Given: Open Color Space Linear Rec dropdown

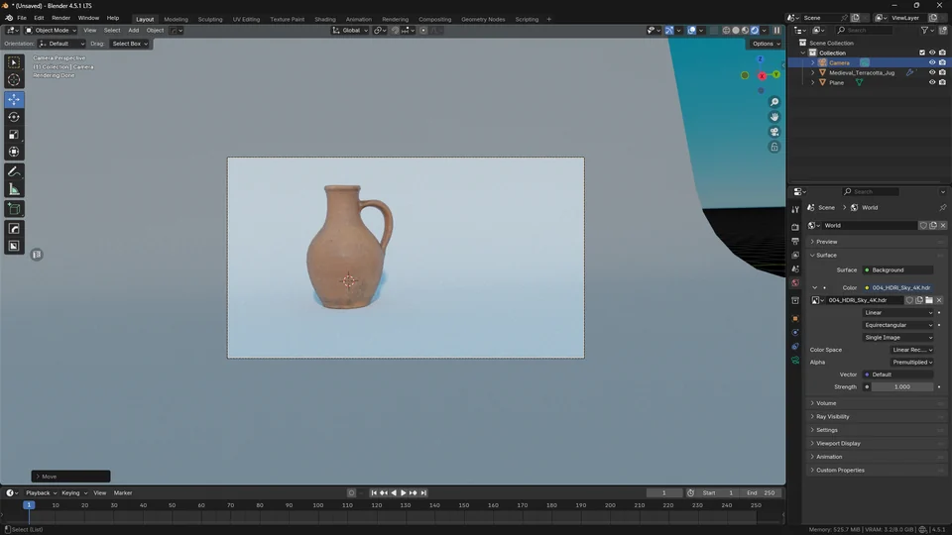Looking at the screenshot, I should point(912,350).
